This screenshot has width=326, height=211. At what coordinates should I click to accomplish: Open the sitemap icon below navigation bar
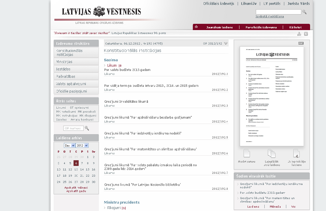[299, 34]
